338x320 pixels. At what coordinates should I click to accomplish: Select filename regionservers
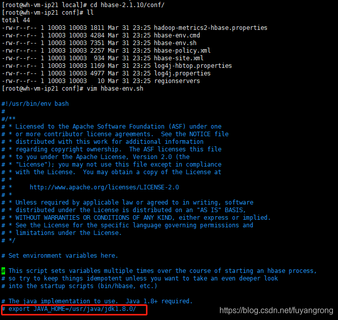pyautogui.click(x=177, y=81)
